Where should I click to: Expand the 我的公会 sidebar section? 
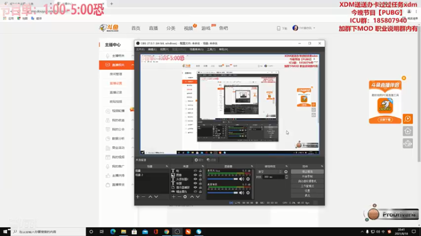pos(133,129)
